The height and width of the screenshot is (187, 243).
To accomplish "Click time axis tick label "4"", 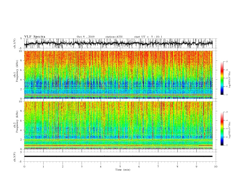I will [101, 167].
